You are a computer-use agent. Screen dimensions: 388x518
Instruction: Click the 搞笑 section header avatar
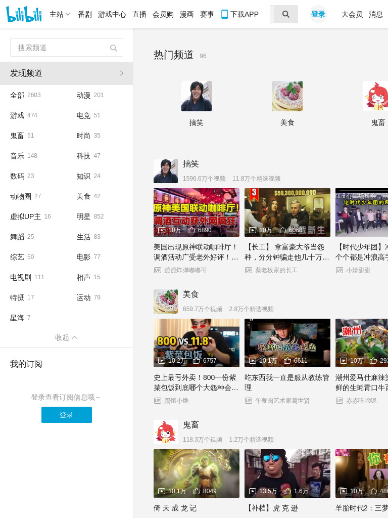tap(166, 171)
